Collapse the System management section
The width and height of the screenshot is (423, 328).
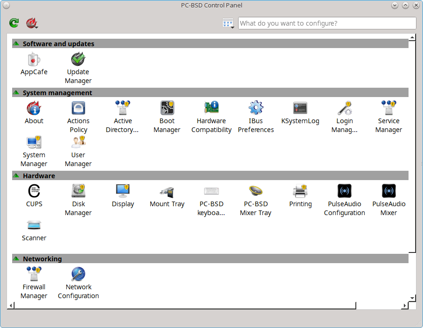(x=16, y=92)
